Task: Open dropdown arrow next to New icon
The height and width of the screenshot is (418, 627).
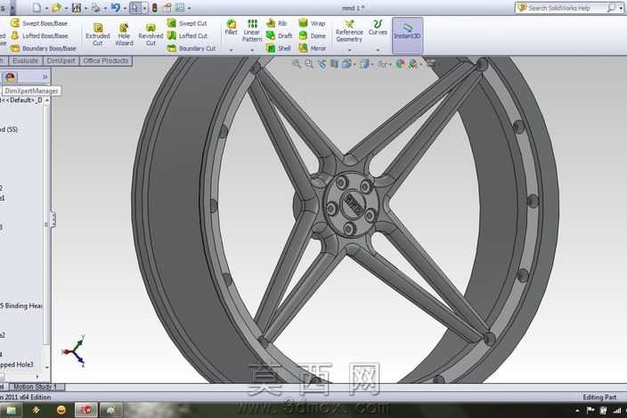Action: 46,8
